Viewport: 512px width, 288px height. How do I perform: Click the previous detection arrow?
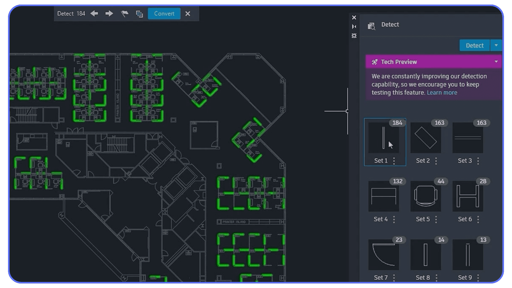[94, 14]
